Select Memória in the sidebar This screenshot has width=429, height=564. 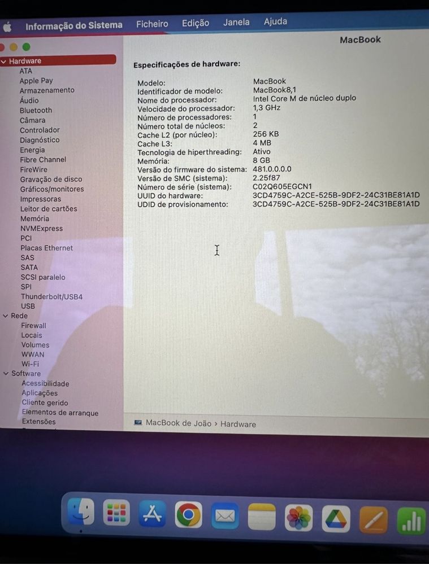pyautogui.click(x=34, y=218)
